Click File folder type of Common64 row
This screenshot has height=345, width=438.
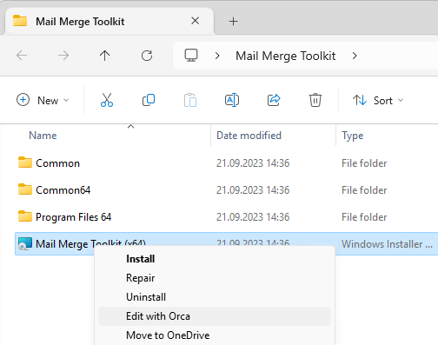364,190
